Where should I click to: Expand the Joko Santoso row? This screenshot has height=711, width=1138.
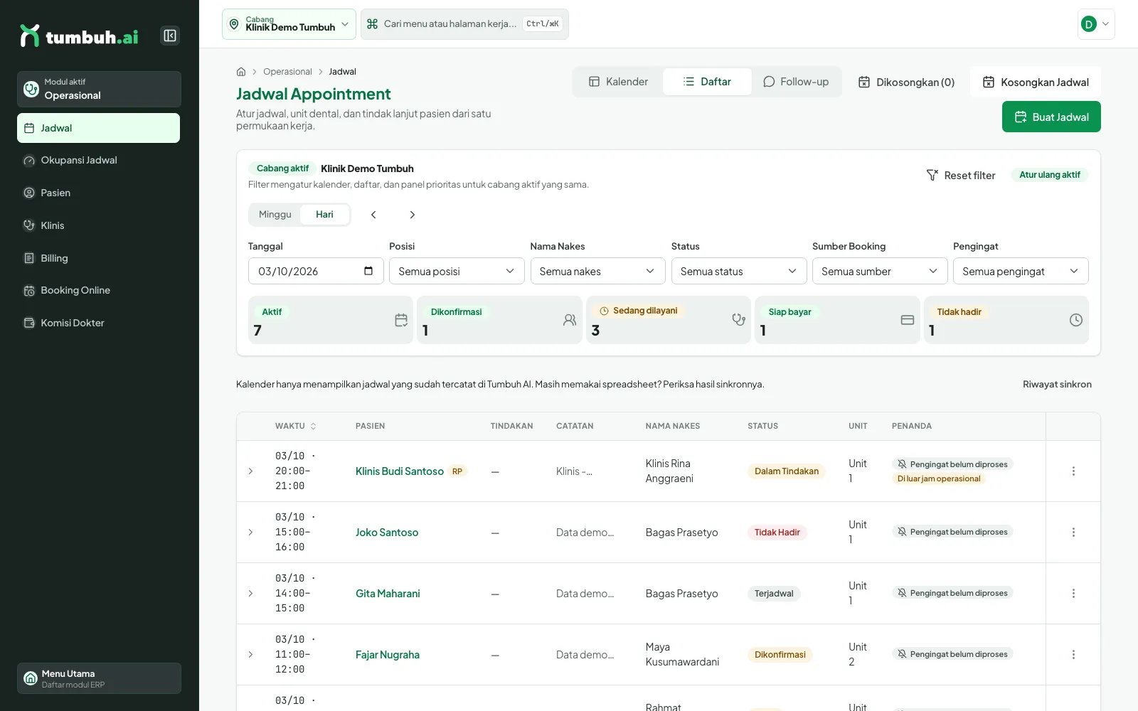pos(250,533)
